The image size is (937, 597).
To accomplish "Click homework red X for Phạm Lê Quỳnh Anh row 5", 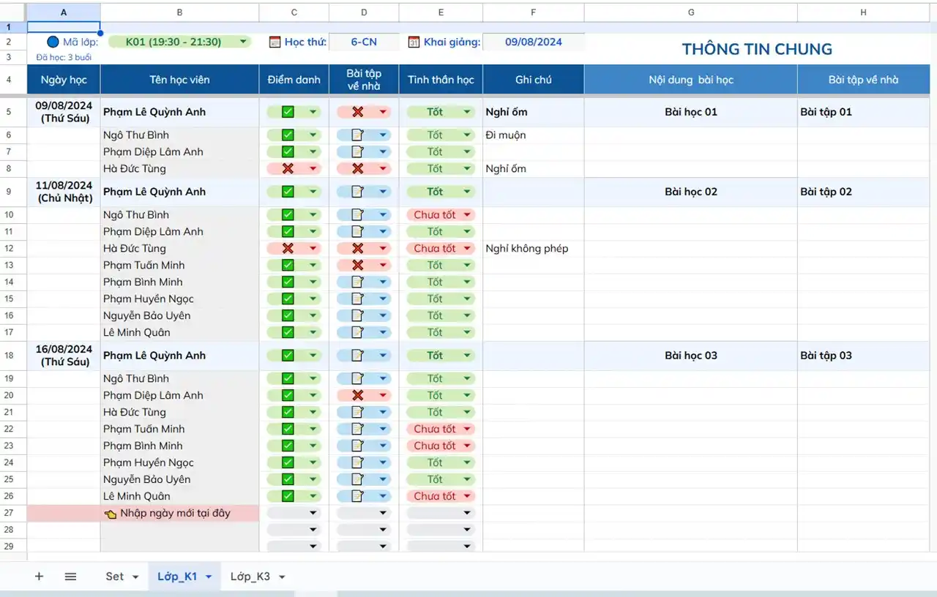I will [357, 112].
